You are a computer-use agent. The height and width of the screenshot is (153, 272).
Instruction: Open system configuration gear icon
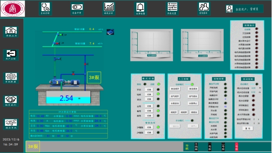11,78
